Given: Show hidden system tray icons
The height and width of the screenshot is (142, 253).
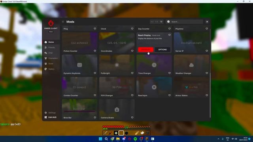Looking at the screenshot, I should [218, 139].
